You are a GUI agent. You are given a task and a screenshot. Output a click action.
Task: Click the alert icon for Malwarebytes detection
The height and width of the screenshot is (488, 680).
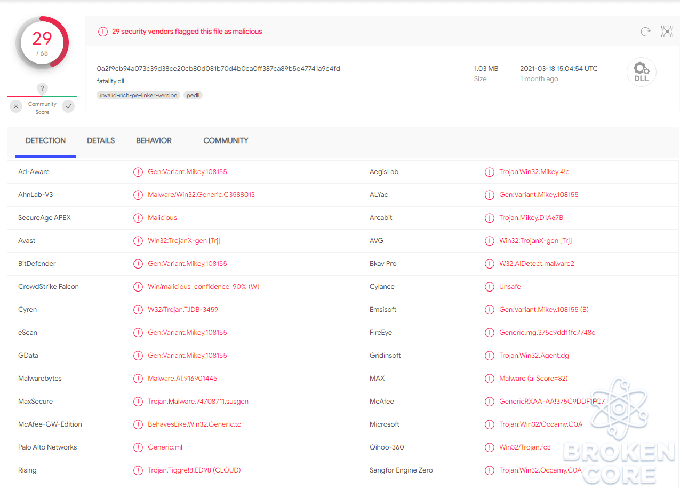(138, 379)
